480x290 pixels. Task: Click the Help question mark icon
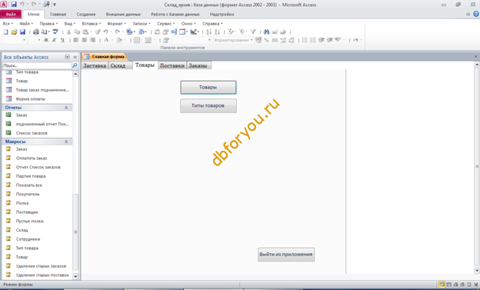476,14
